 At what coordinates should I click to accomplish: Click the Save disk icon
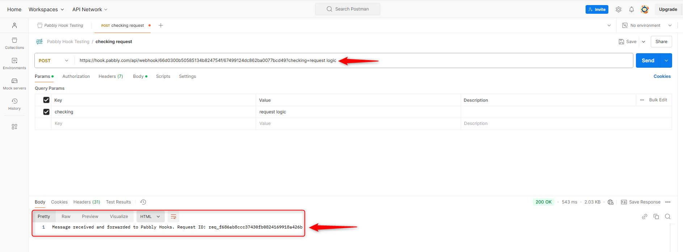[621, 42]
